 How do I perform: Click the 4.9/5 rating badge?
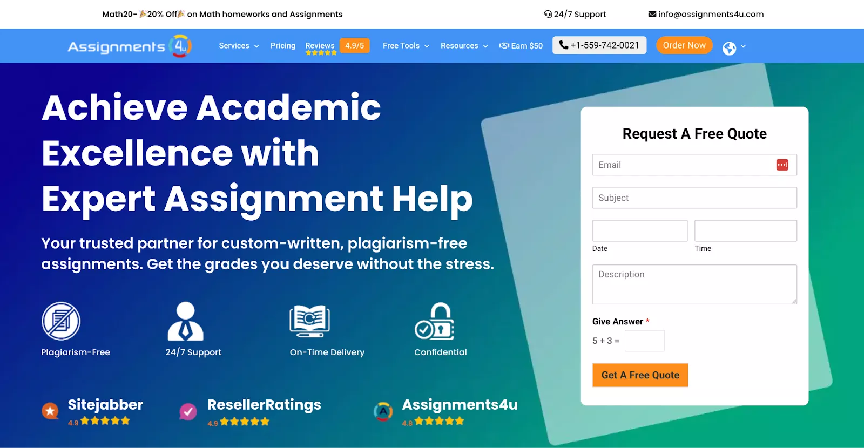[355, 46]
